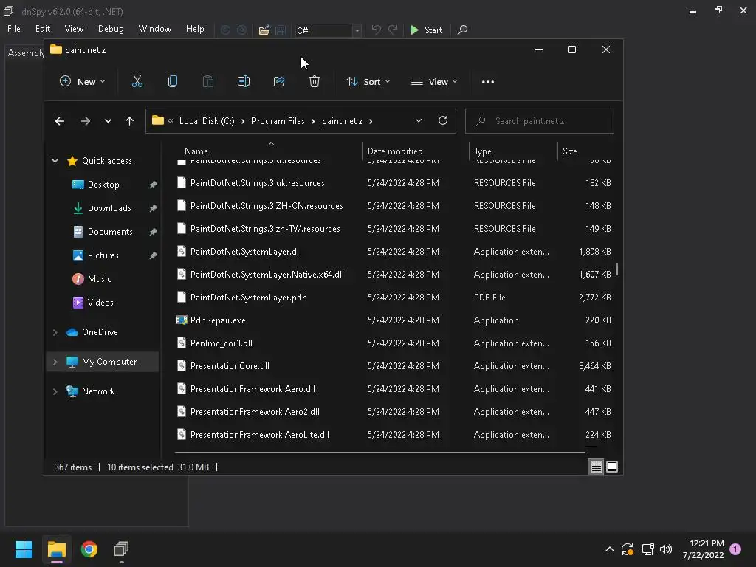Expand the OneDrive tree node

[x=55, y=332]
